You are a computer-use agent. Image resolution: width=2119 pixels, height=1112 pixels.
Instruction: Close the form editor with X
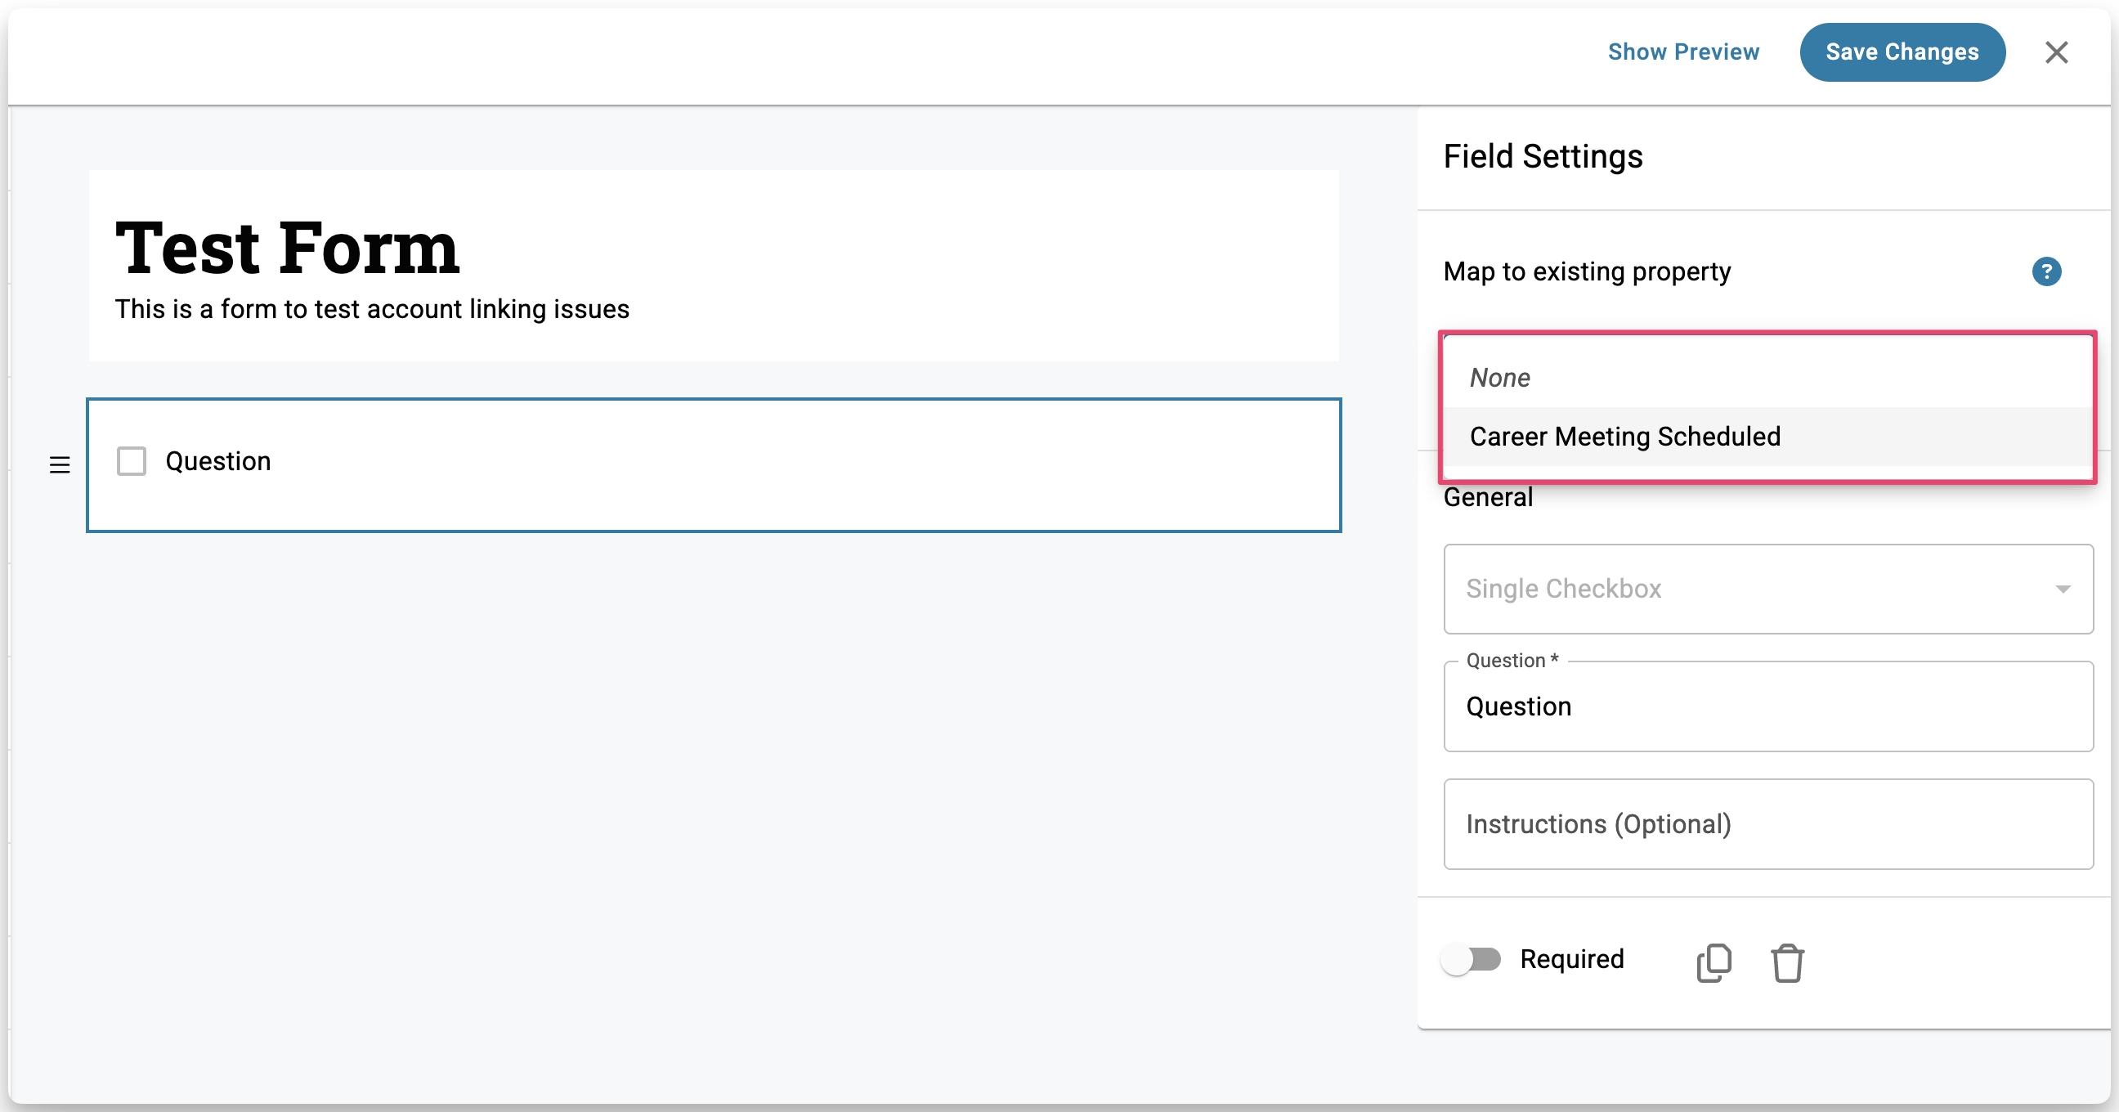2056,52
